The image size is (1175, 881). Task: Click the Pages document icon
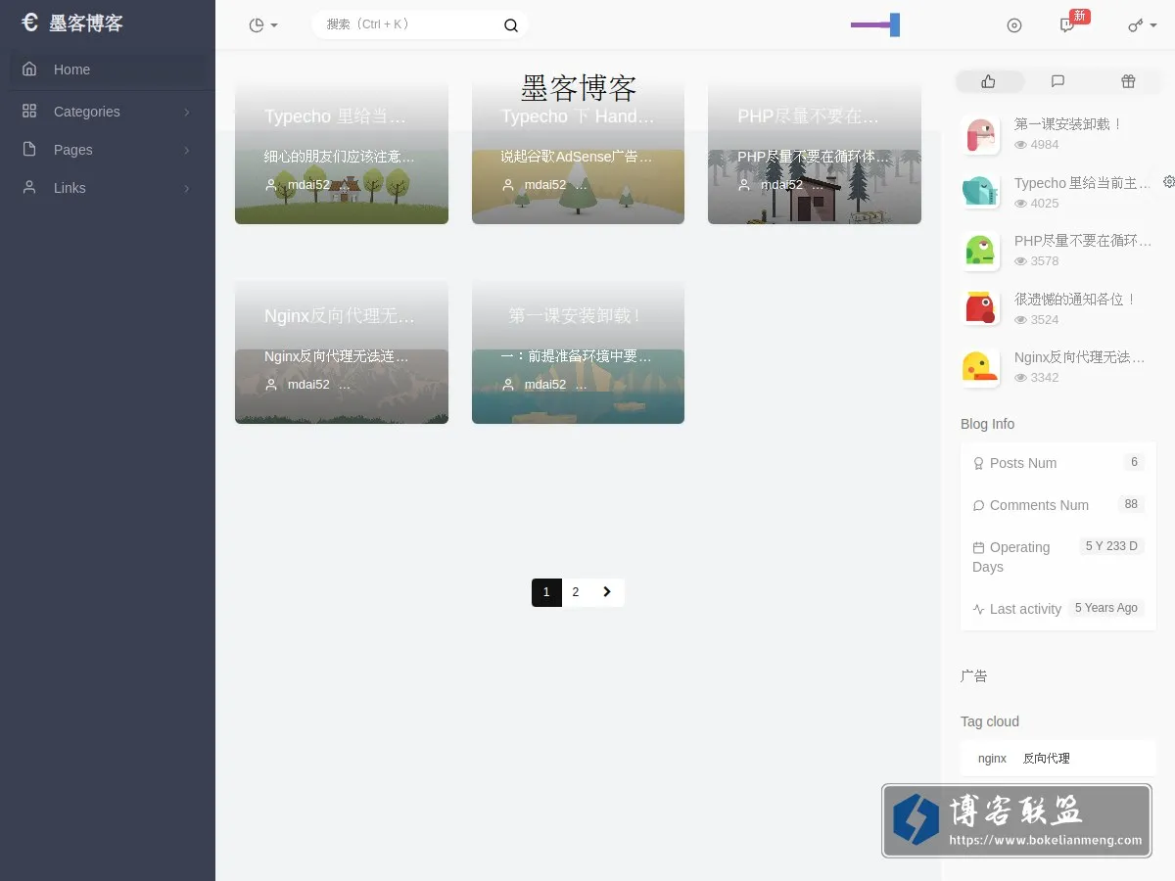coord(29,149)
